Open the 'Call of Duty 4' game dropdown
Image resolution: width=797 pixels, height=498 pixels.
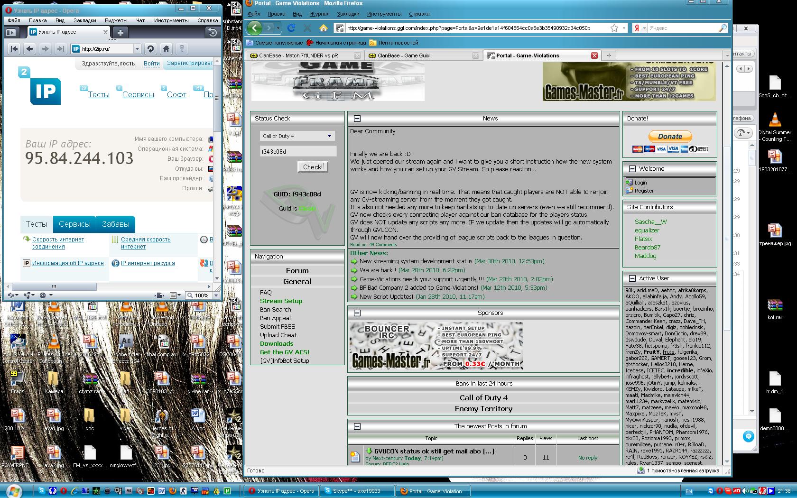tap(297, 136)
